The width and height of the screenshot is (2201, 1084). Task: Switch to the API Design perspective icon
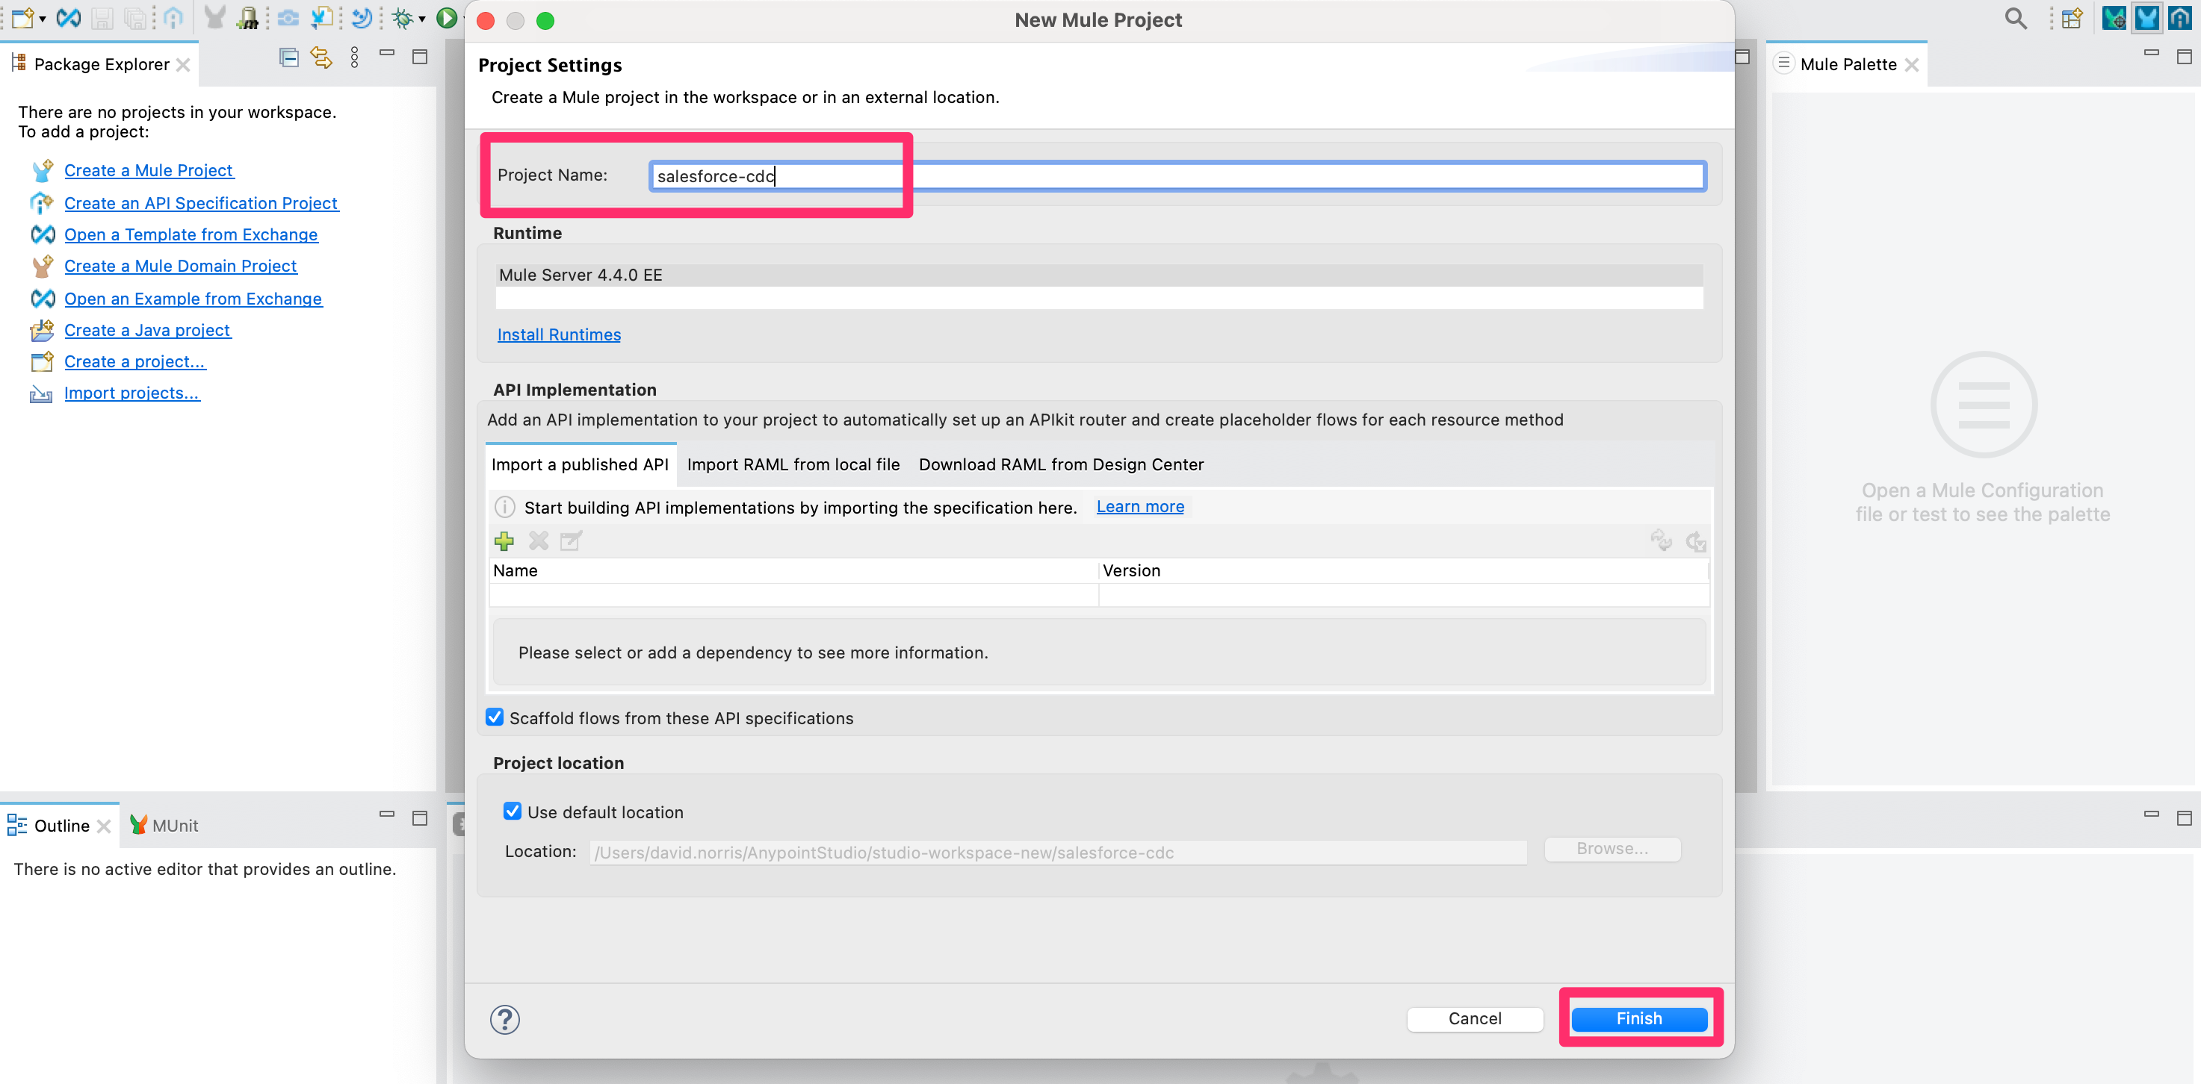click(2179, 18)
